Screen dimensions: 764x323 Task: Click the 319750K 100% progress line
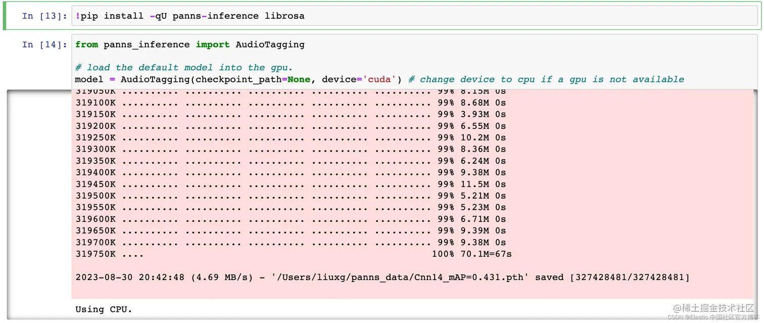[x=294, y=254]
